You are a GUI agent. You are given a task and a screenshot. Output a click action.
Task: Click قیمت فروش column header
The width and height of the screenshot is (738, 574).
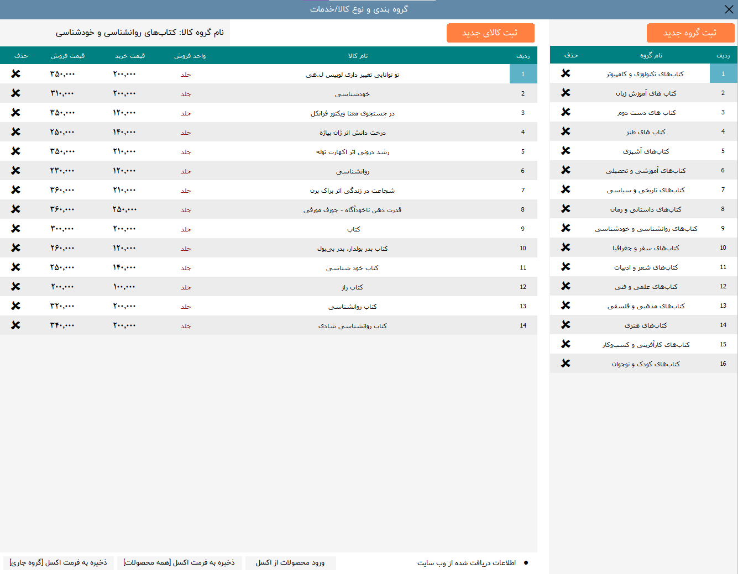point(67,56)
